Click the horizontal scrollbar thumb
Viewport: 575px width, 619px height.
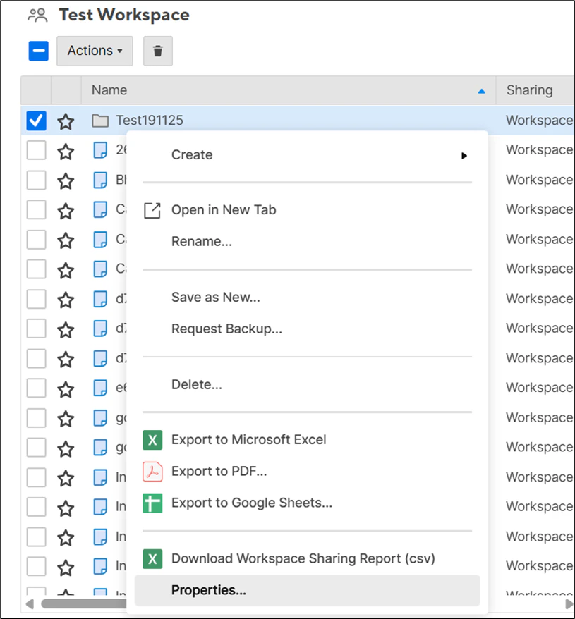pos(84,604)
